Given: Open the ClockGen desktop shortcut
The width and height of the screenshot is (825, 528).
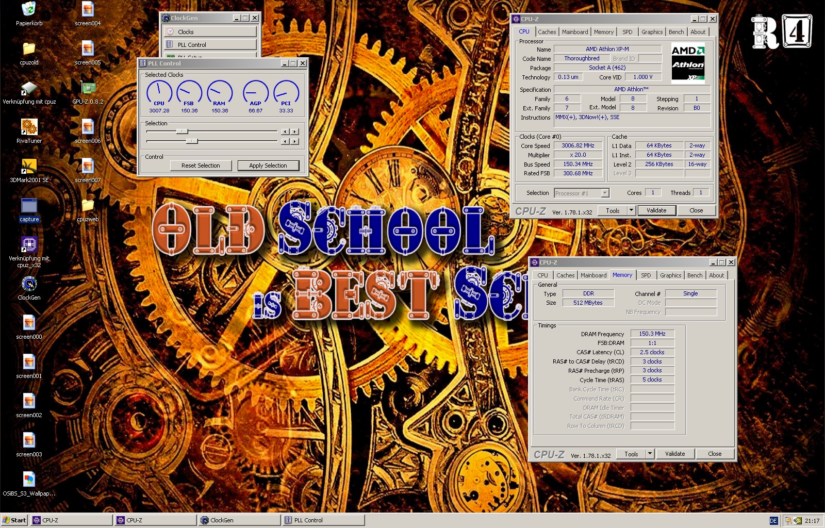Looking at the screenshot, I should [29, 284].
